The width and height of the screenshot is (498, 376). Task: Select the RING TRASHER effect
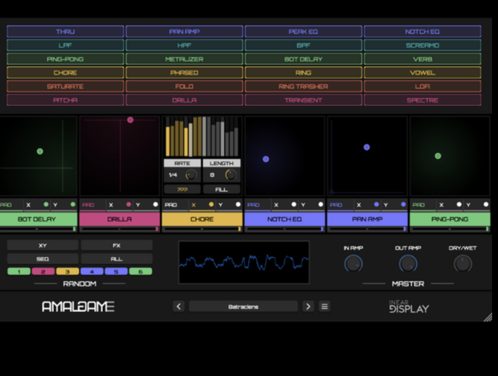tap(303, 86)
